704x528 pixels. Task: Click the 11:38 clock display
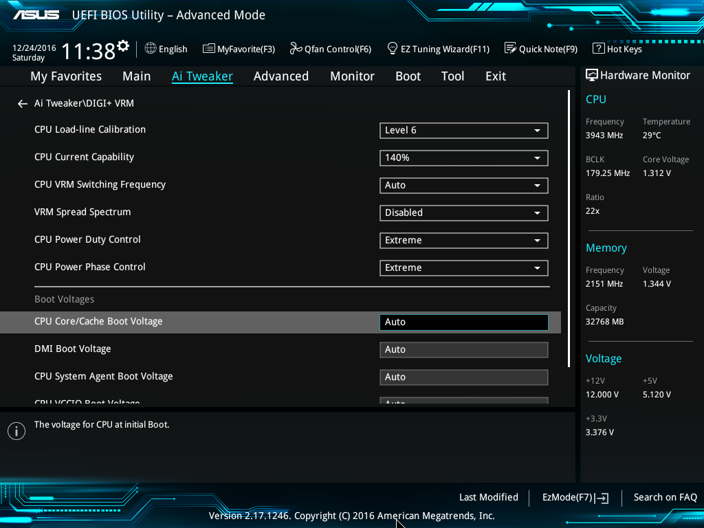[89, 51]
